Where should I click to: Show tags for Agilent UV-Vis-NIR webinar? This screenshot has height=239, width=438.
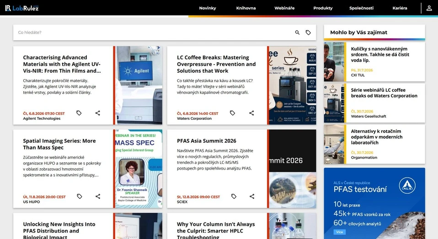79,113
